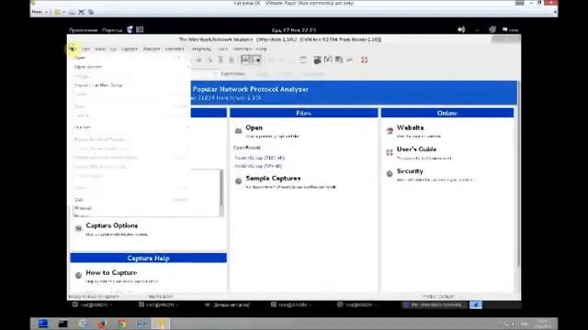Image resolution: width=588 pixels, height=330 pixels.
Task: Click the folder icon beside Open
Action: click(239, 130)
